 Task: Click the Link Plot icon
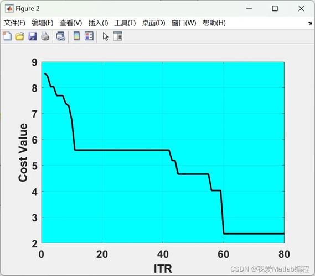point(61,36)
